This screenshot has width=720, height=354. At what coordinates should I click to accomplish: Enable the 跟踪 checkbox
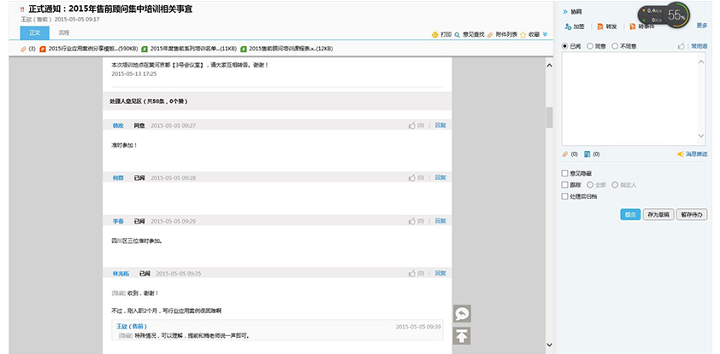[x=565, y=185]
